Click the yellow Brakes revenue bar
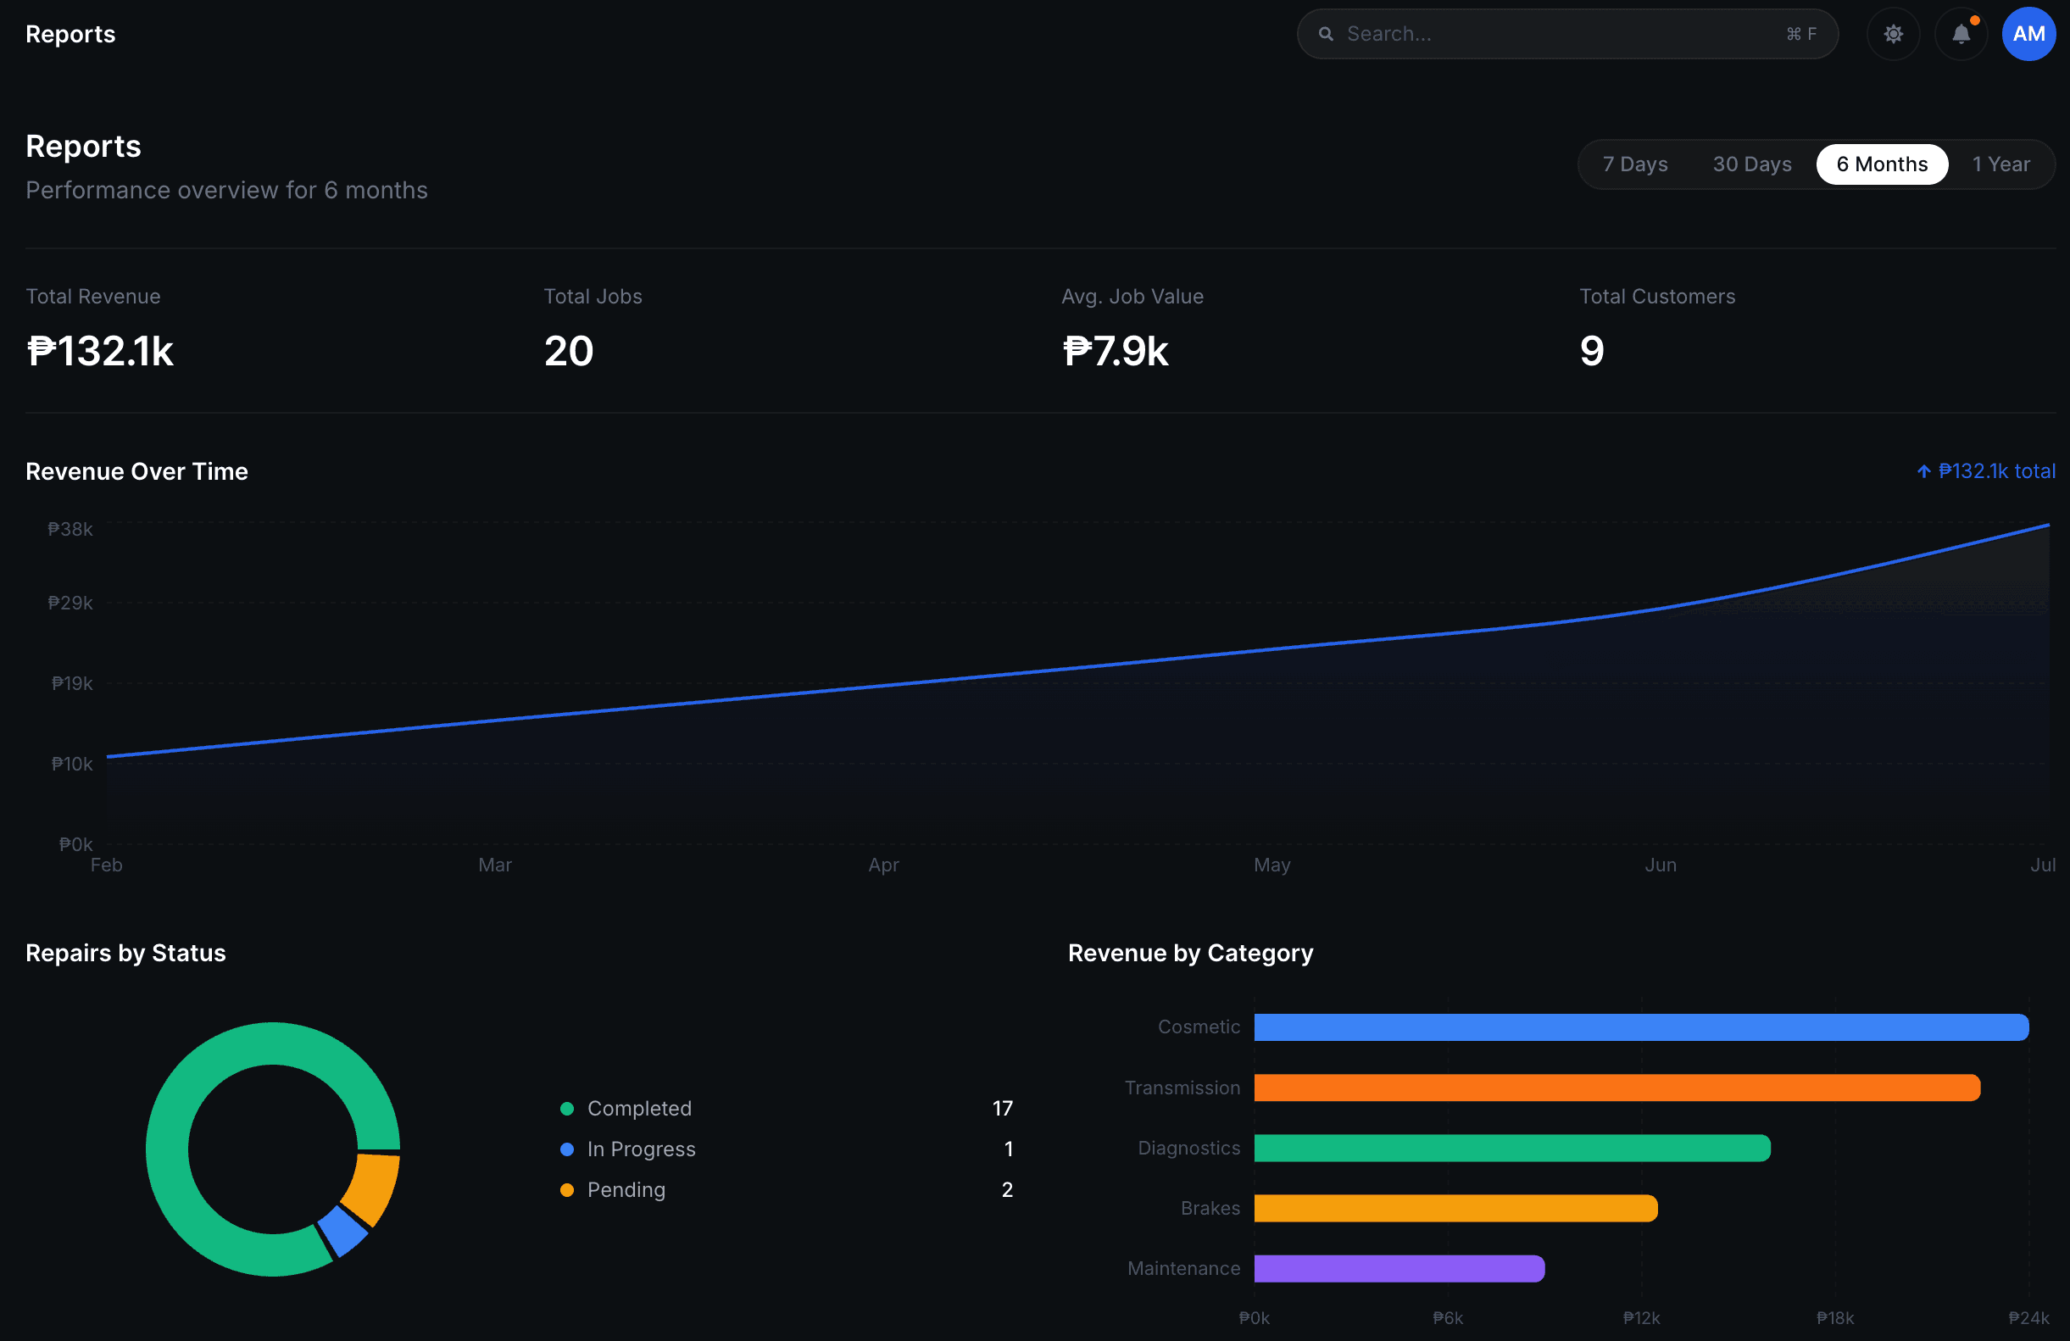The height and width of the screenshot is (1341, 2070). tap(1455, 1208)
